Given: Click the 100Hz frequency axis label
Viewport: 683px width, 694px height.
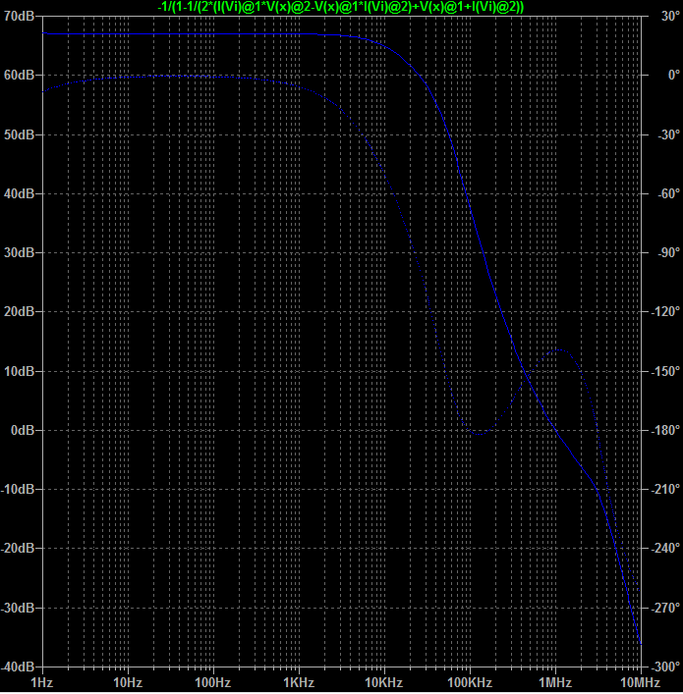Looking at the screenshot, I should click(213, 682).
